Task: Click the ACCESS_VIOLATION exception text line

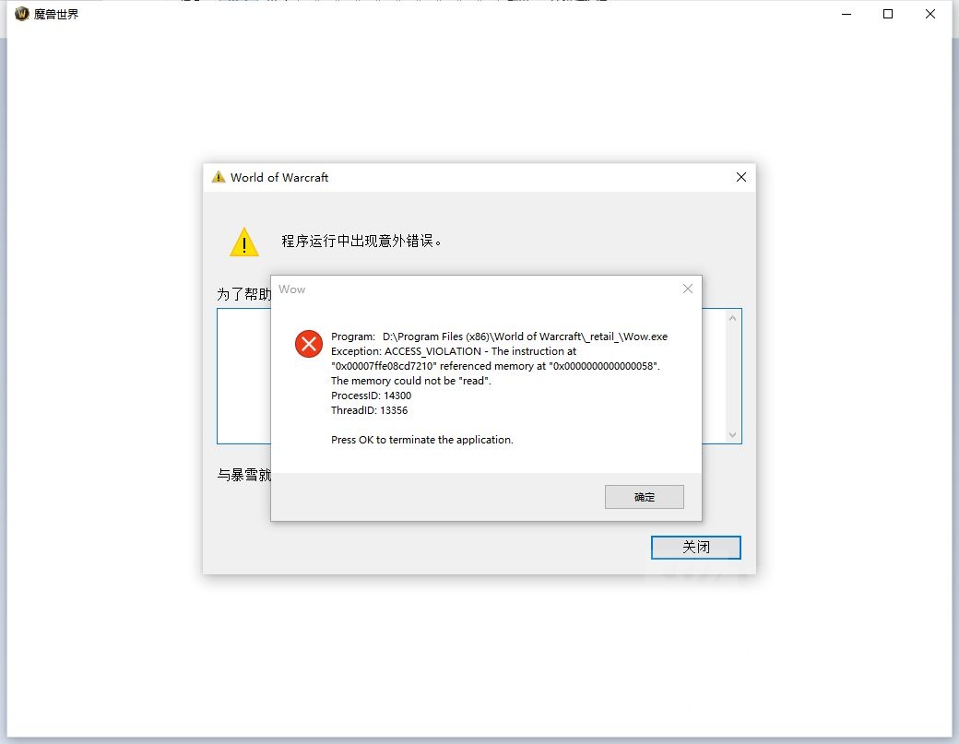Action: point(453,351)
